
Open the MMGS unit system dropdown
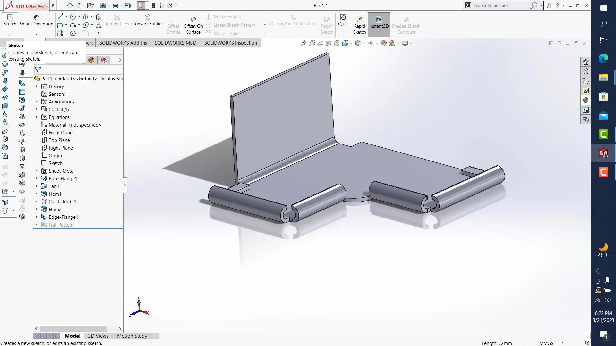point(562,343)
